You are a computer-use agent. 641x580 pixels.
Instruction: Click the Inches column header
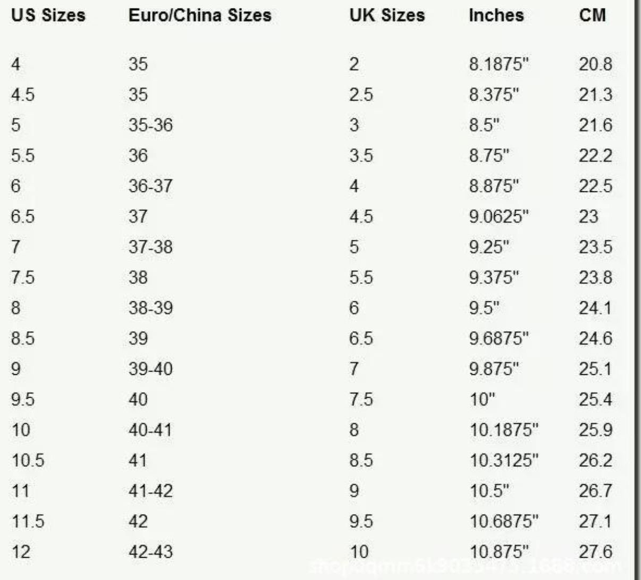496,15
